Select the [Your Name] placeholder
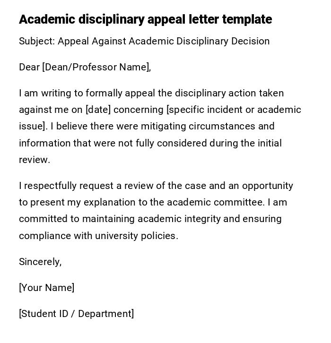This screenshot has height=343, width=331. click(x=47, y=288)
